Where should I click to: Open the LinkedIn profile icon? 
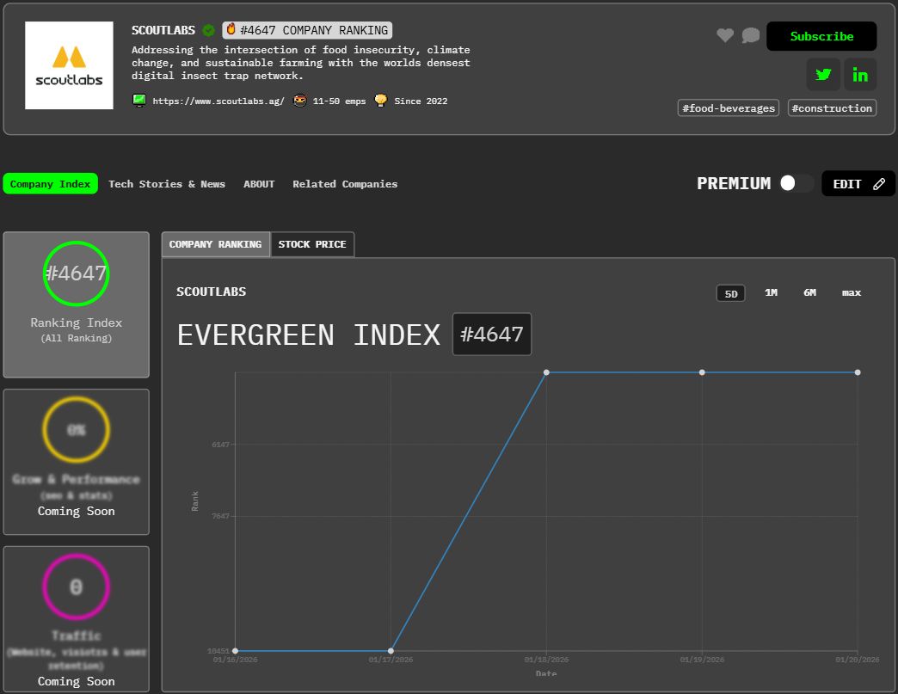point(860,75)
